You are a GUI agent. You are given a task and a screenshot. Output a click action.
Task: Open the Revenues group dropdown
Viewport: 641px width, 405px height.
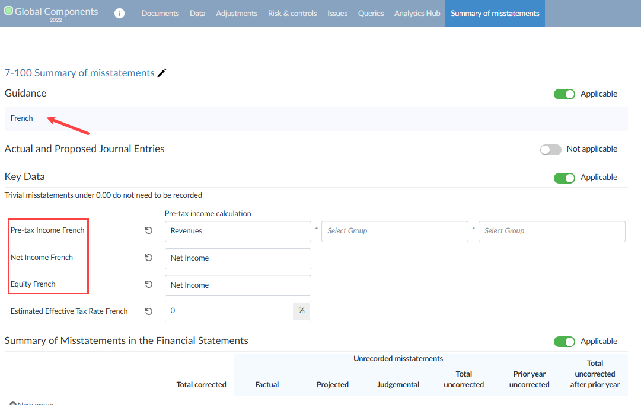coord(237,232)
